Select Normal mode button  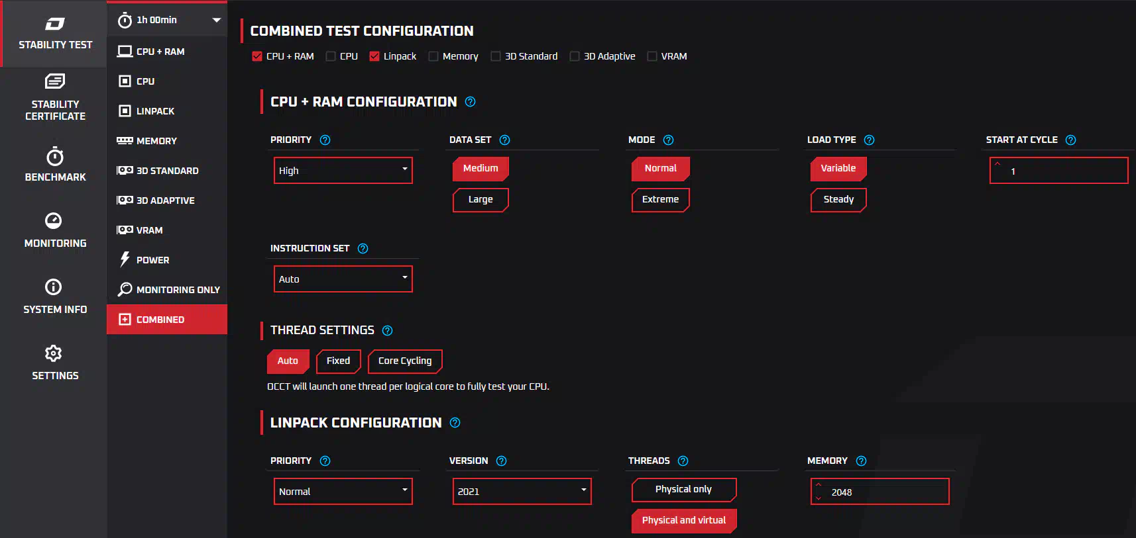click(660, 169)
